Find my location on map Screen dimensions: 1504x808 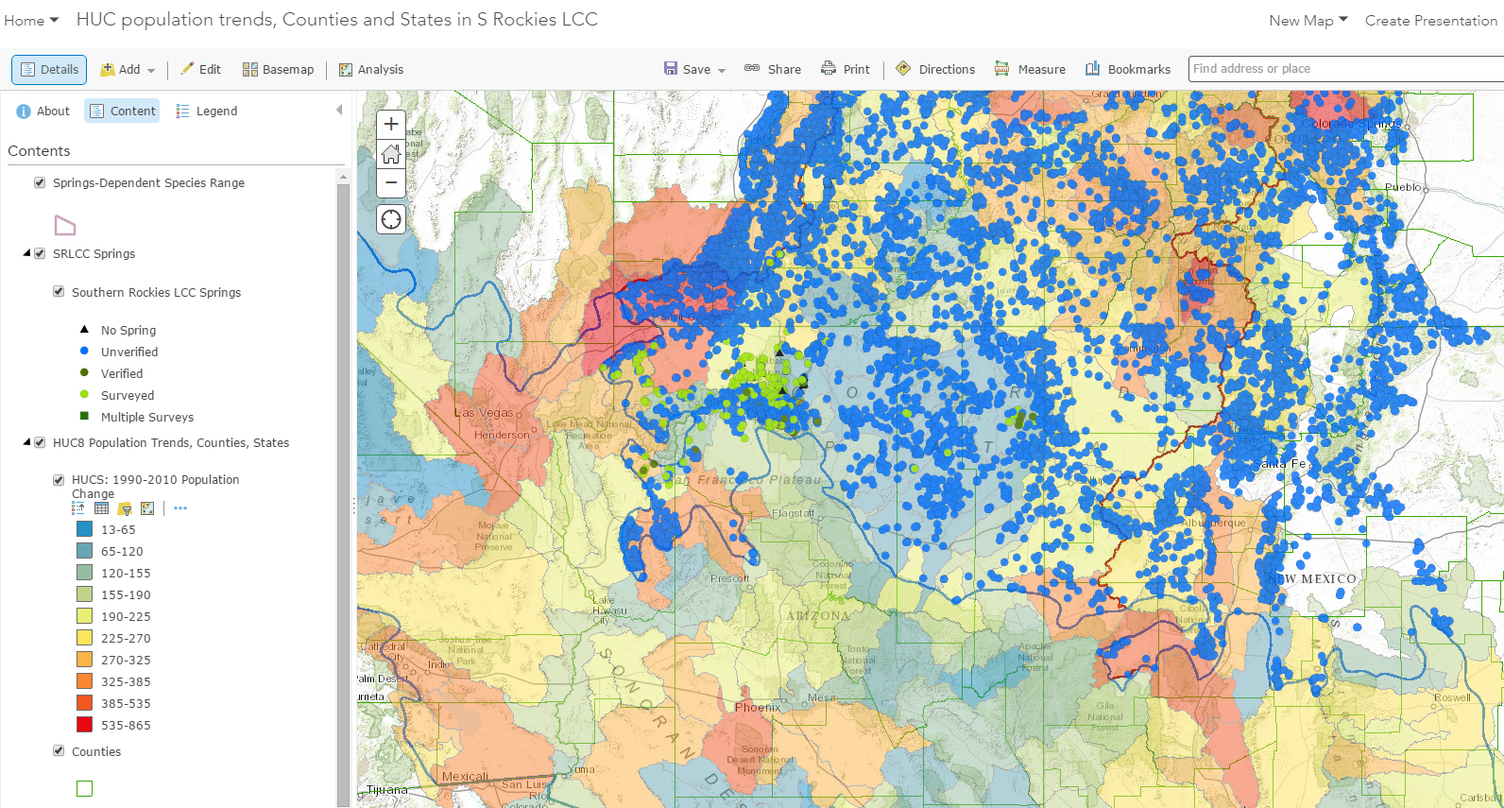[x=391, y=220]
